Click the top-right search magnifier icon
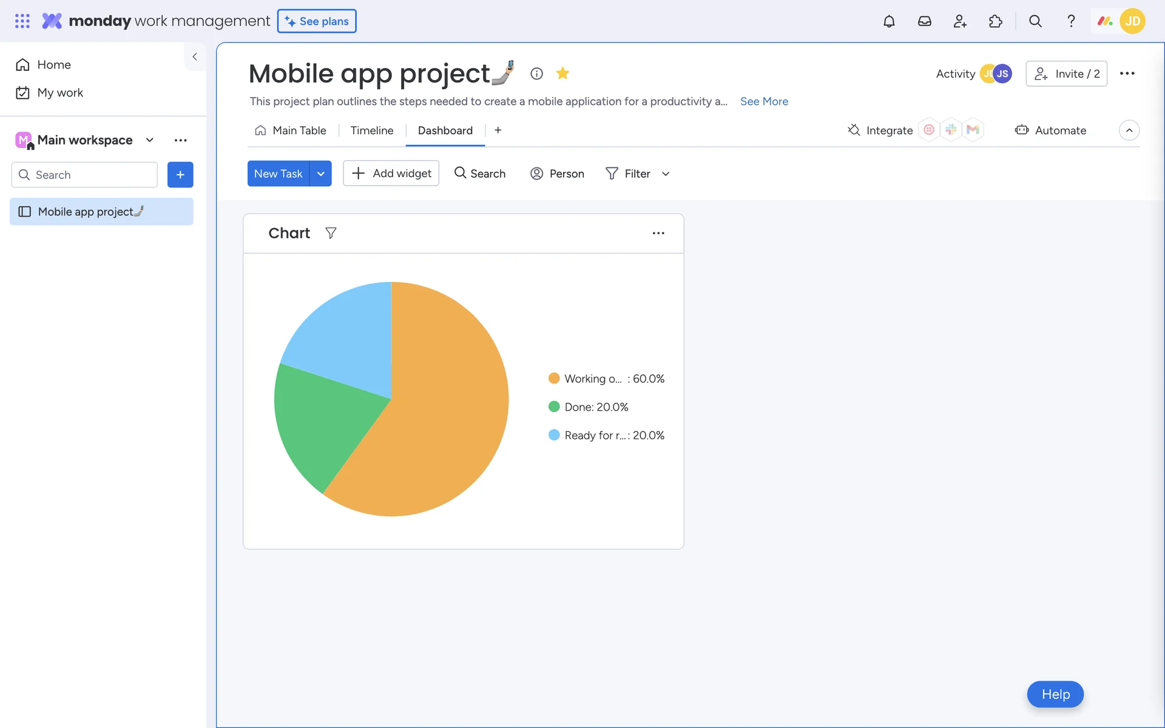The width and height of the screenshot is (1165, 728). (1035, 21)
